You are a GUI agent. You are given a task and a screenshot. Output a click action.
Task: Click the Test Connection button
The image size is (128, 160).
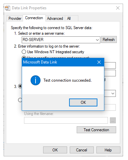pyautogui.click(x=96, y=130)
